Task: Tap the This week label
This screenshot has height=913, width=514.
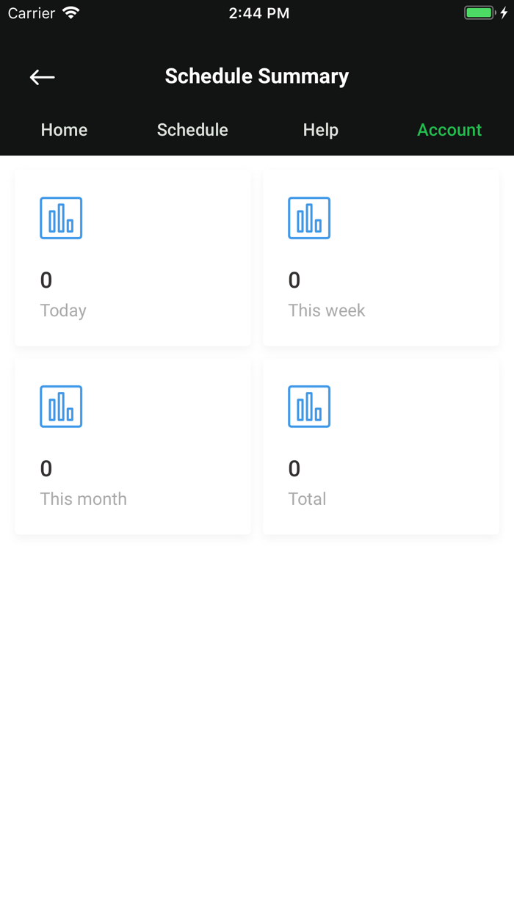Action: click(x=327, y=310)
